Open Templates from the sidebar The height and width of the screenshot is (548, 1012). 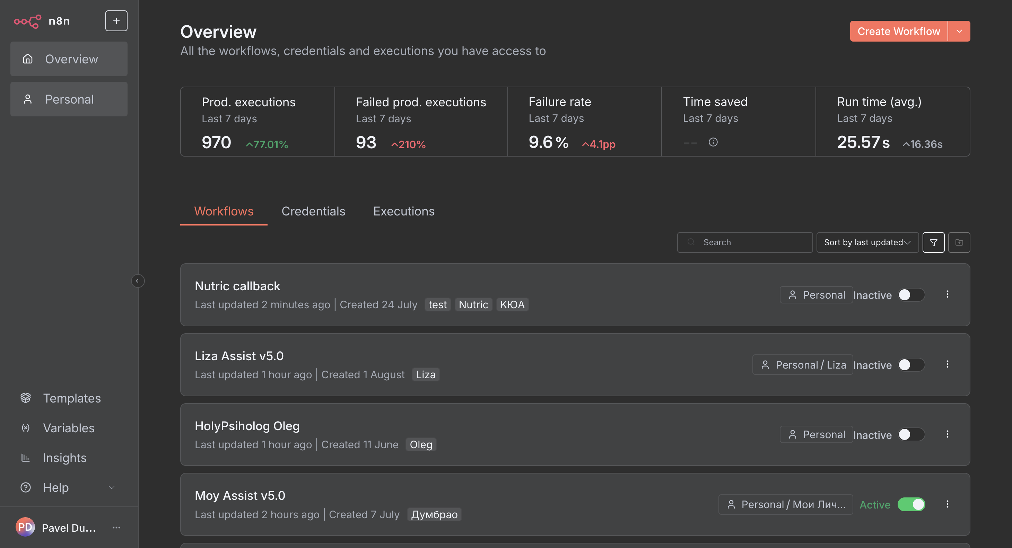click(x=71, y=398)
